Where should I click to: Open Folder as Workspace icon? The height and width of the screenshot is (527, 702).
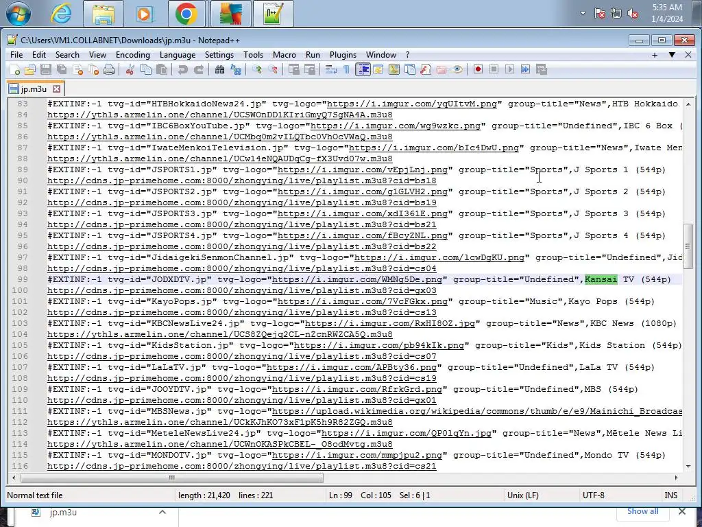coord(441,69)
